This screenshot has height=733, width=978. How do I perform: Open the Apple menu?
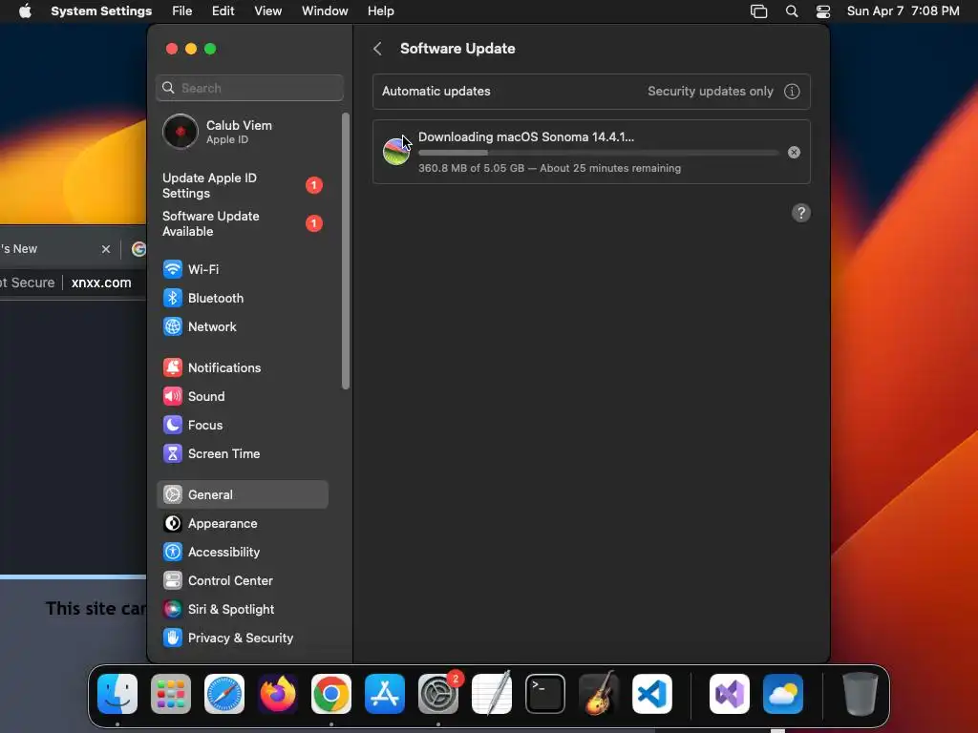click(25, 11)
